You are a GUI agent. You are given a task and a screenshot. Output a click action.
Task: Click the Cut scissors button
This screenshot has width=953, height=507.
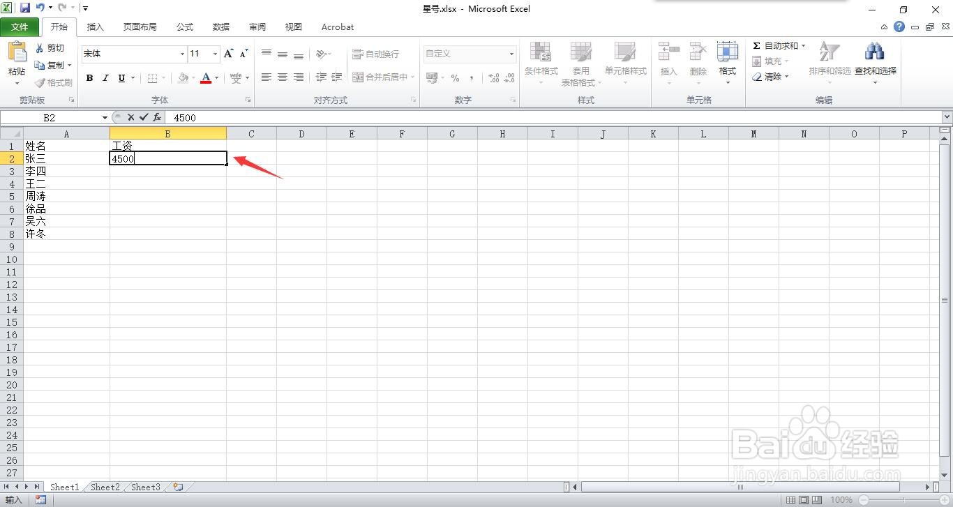[50, 48]
